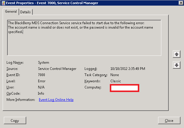
Task: Click the Source value 'Service Control Manager'
Action: (57, 69)
